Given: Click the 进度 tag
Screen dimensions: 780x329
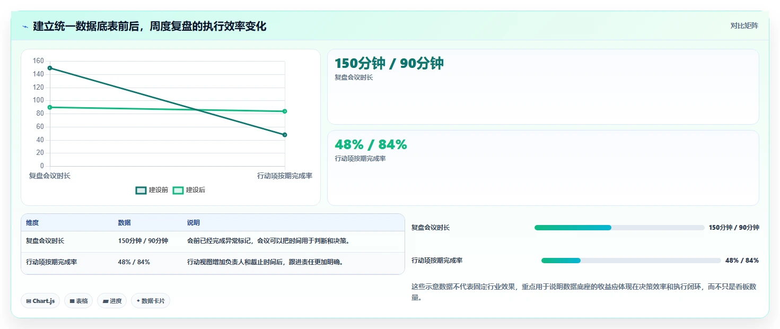Looking at the screenshot, I should pyautogui.click(x=112, y=301).
